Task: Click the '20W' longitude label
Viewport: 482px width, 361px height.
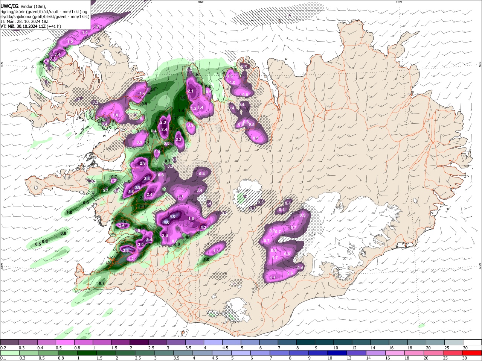Action: pos(200,2)
